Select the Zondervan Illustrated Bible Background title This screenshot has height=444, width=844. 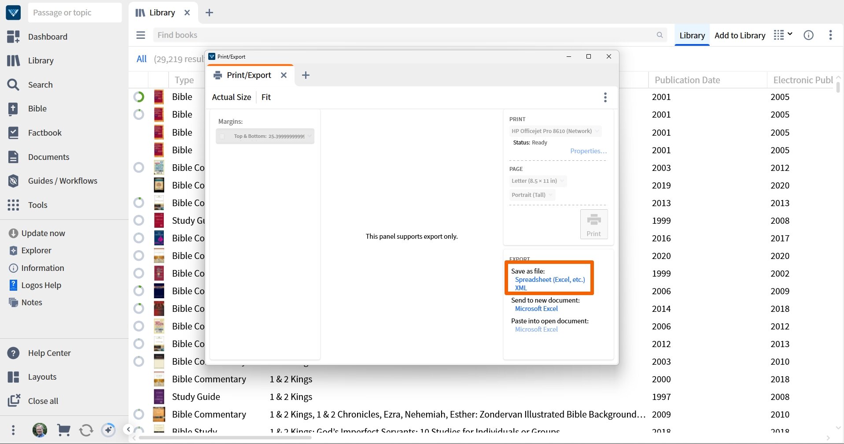coord(457,414)
